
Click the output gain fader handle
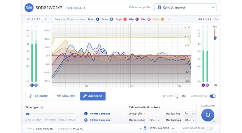(215, 38)
